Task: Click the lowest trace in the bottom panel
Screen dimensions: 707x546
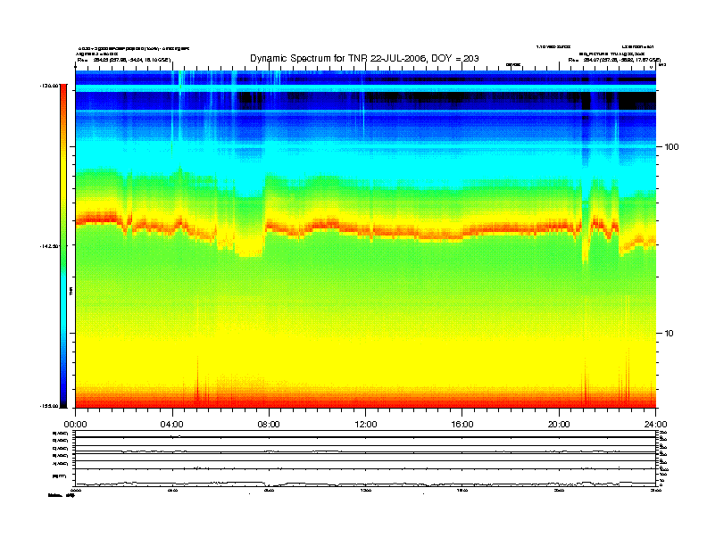Action: 366,484
